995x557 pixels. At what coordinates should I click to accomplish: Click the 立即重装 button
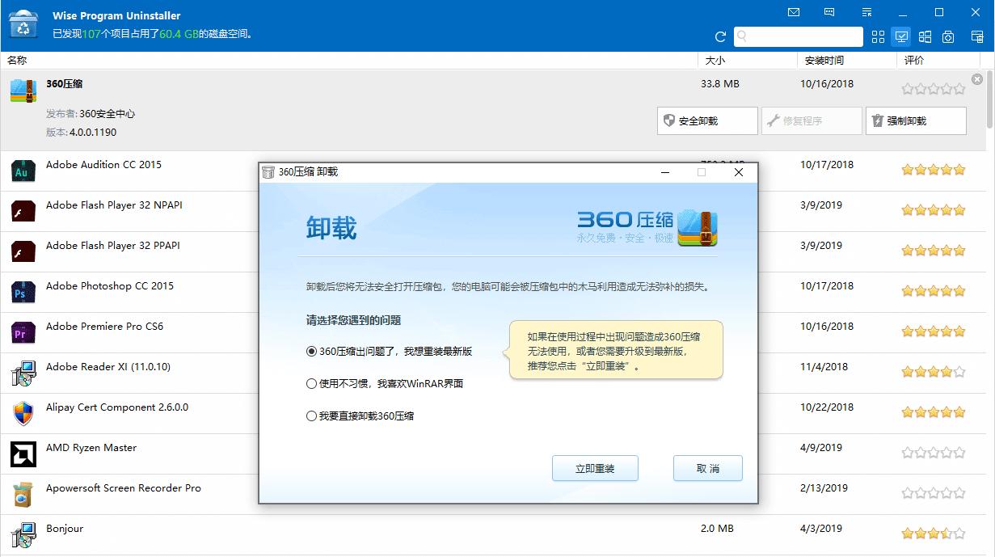coord(595,468)
